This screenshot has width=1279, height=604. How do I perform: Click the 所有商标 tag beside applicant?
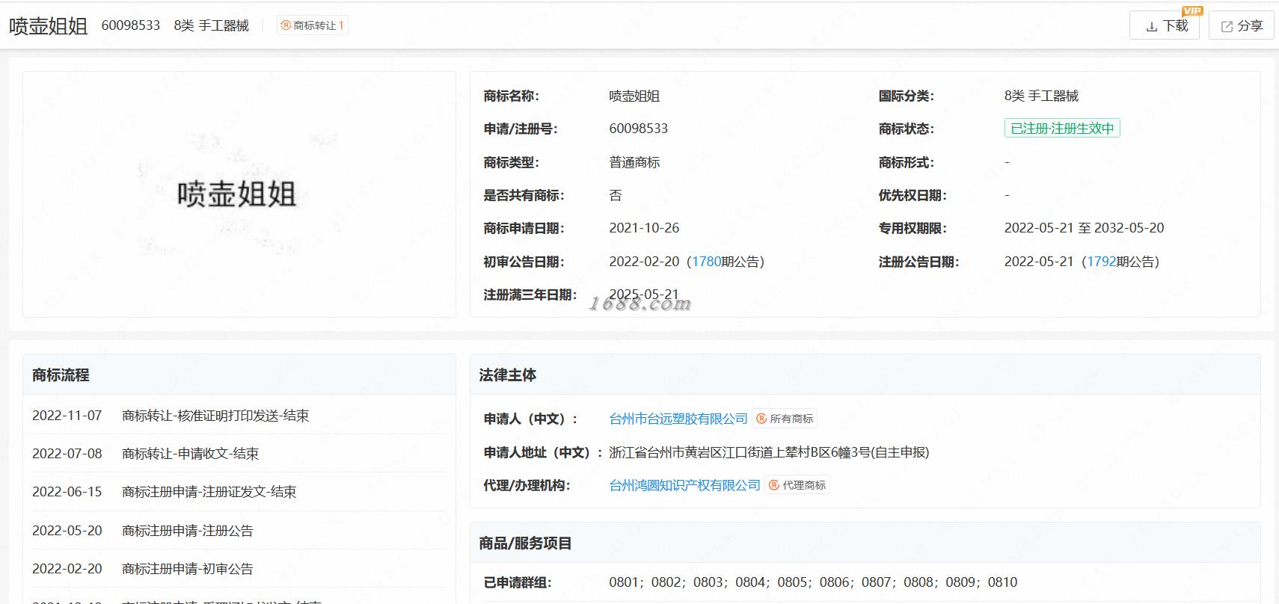click(785, 419)
